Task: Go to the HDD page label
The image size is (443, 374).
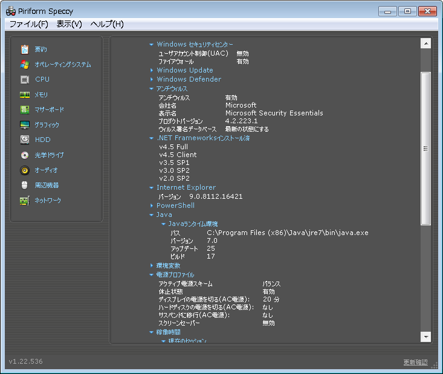Action: pos(43,140)
